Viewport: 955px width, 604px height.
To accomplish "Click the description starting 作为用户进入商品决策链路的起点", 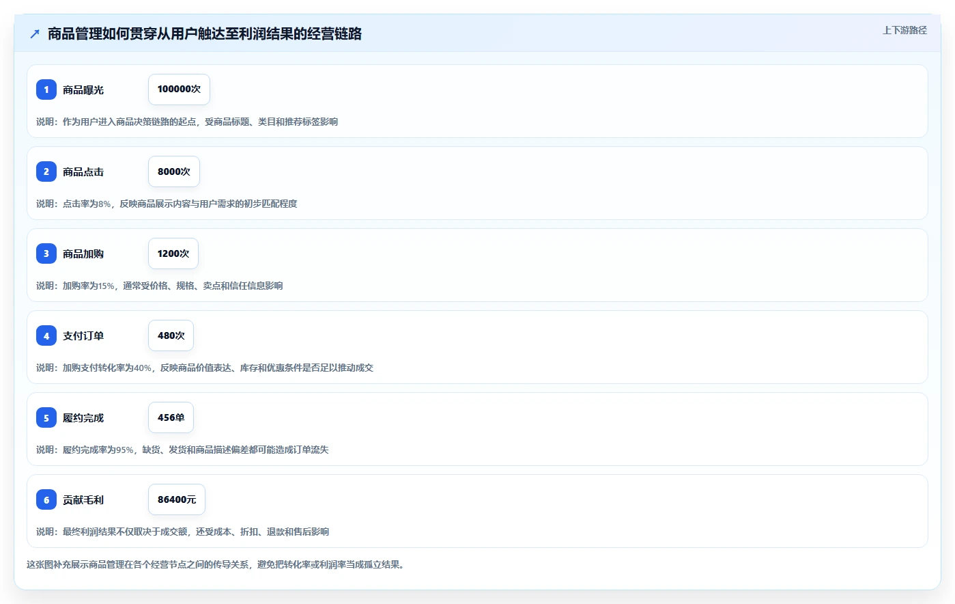I will (187, 122).
